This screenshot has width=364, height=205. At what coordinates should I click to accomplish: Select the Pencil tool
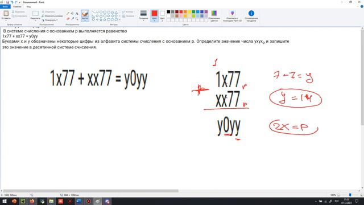click(x=68, y=14)
